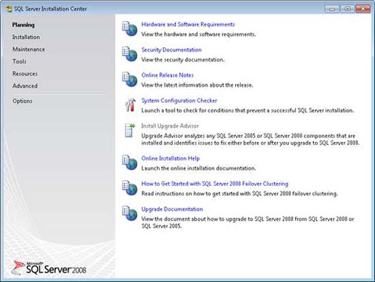The height and width of the screenshot is (282, 375).
Task: Click the globe icon next to Failover Clustering guide
Action: pyautogui.click(x=130, y=188)
